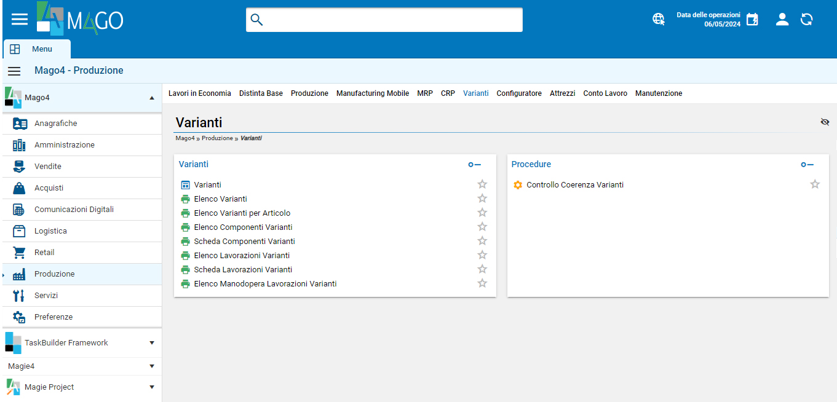Open the user profile icon
837x402 pixels.
point(782,20)
